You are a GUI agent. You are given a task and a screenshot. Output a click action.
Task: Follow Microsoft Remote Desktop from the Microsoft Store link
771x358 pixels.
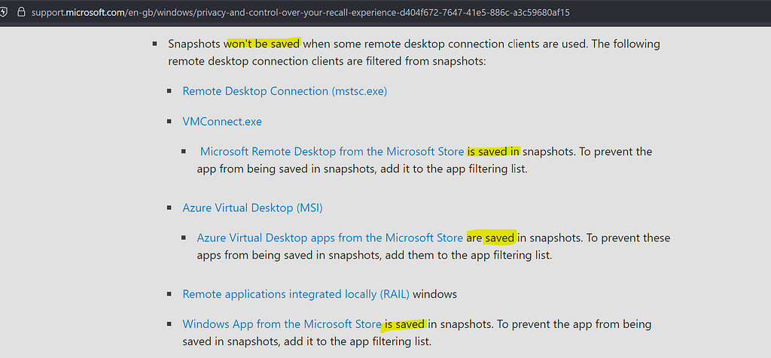point(332,151)
